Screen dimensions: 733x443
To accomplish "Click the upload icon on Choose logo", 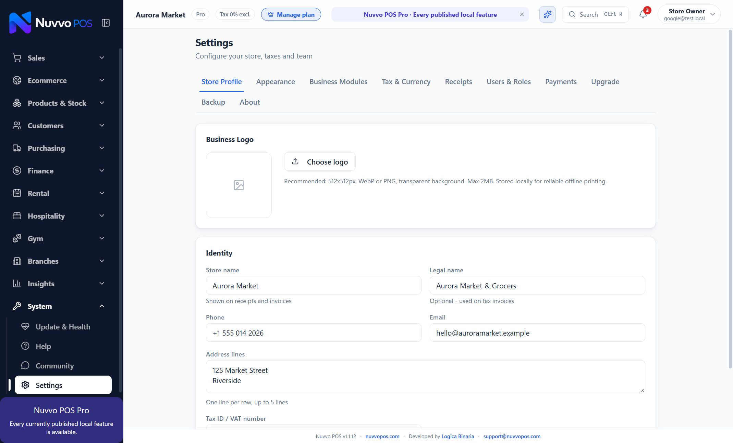I will 295,161.
